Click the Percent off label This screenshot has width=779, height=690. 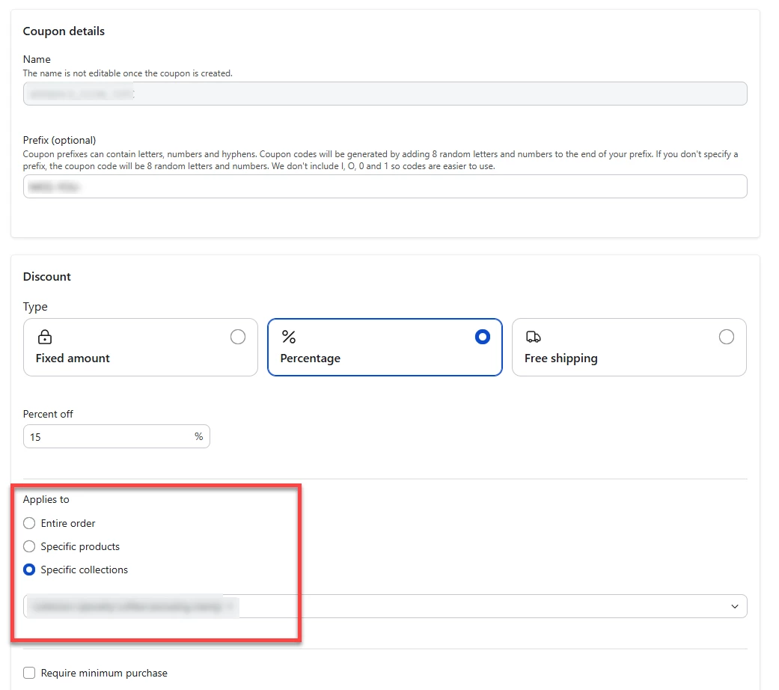[x=48, y=414]
